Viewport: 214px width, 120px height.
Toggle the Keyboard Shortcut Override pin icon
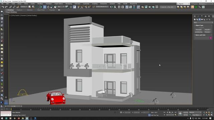(75, 7)
